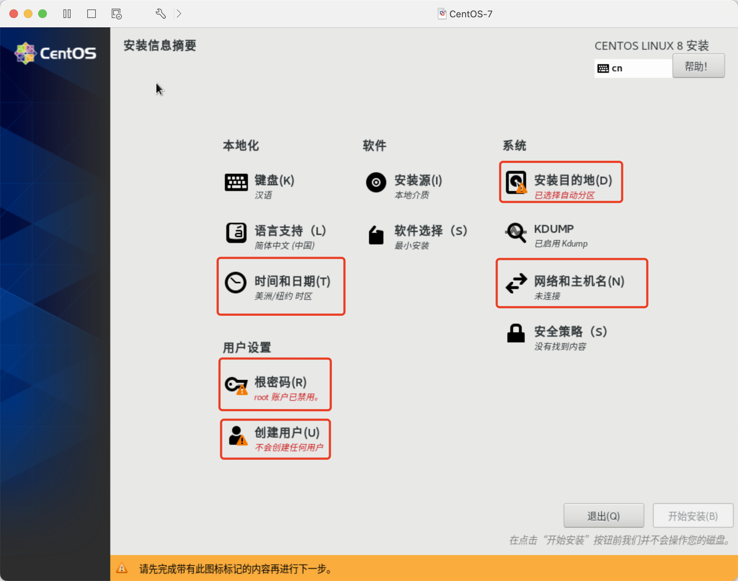The height and width of the screenshot is (581, 738).
Task: Open 语言支持 (L) settings label
Action: coord(290,231)
